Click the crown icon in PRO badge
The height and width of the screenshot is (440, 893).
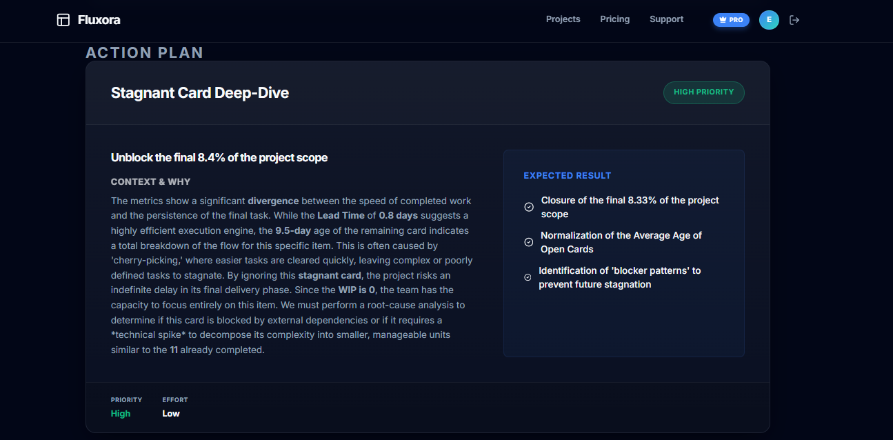pos(723,20)
